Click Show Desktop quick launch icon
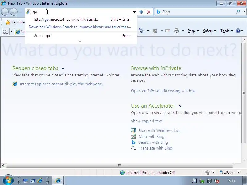This screenshot has height=185, width=247. [x=26, y=180]
